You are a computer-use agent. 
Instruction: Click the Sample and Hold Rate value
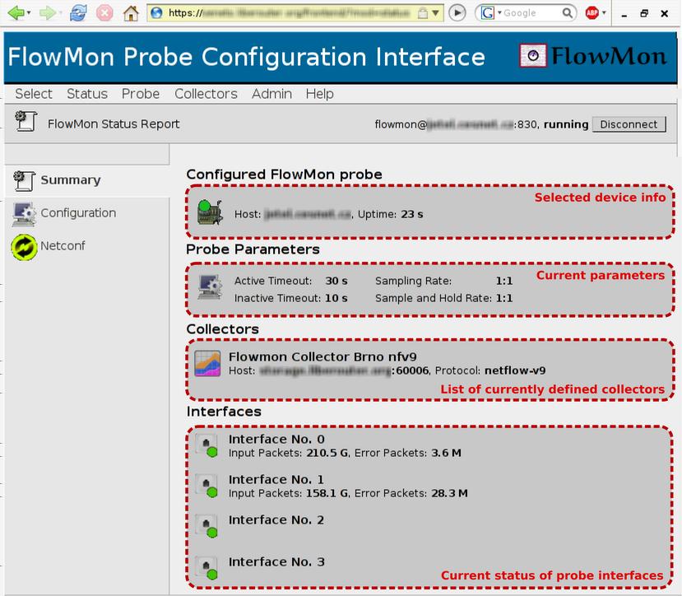pos(504,298)
